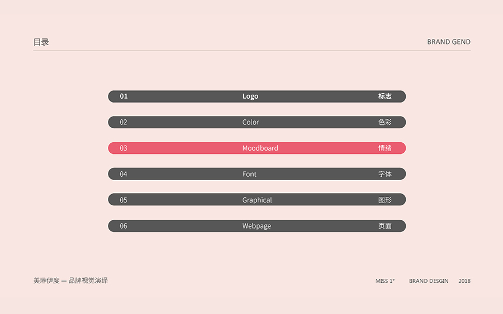Click number 03 on the pink bar
503x314 pixels.
pos(124,148)
